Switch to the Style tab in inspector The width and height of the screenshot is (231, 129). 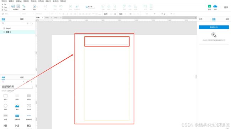[x=200, y=19]
